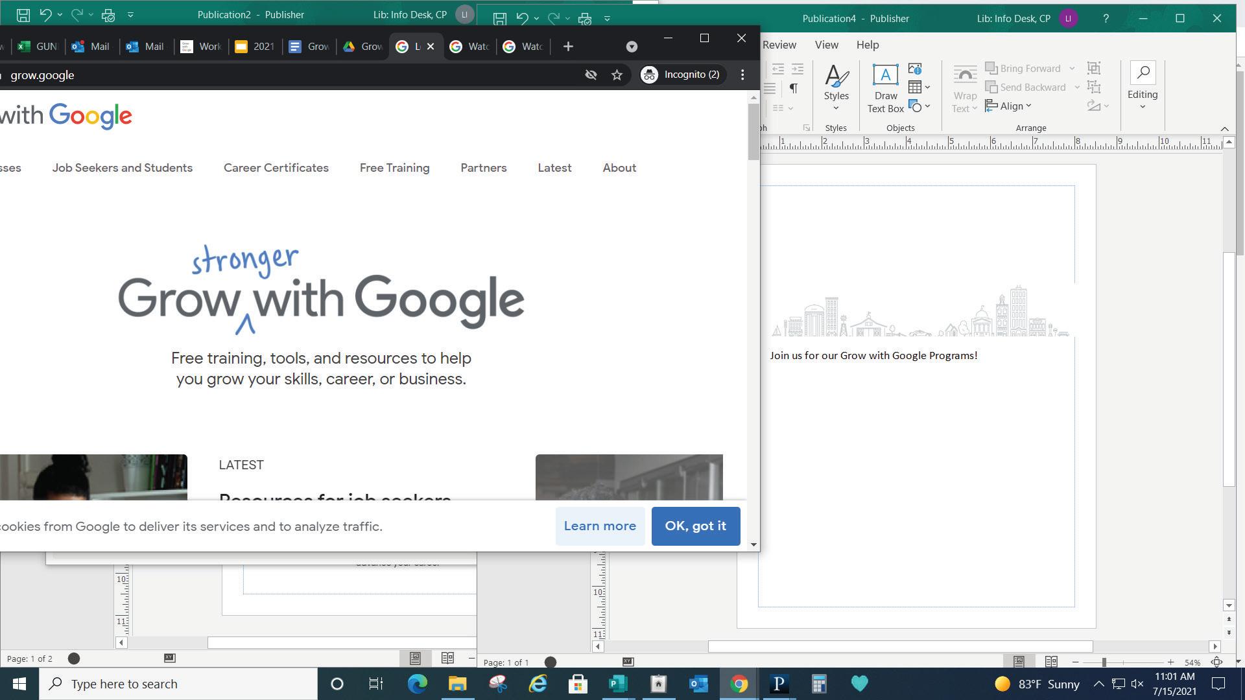This screenshot has width=1245, height=700.
Task: Open the Shapes dropdown in Objects group
Action: (919, 106)
